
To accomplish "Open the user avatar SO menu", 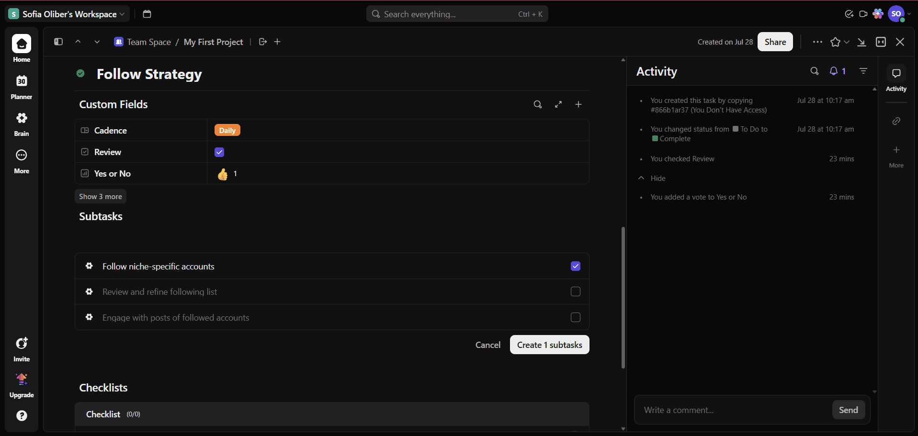I will tap(896, 14).
